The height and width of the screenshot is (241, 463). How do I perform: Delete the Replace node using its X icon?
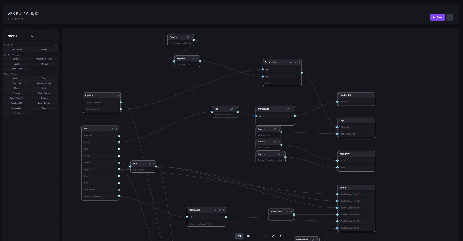[198, 59]
